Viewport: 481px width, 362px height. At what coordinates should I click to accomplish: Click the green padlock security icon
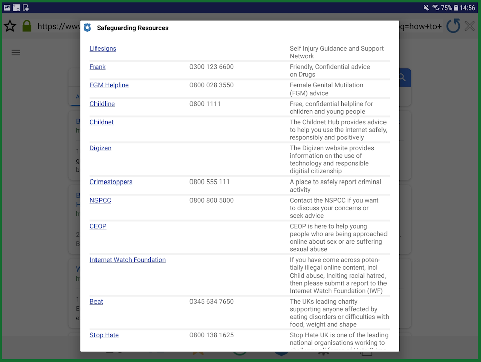[x=27, y=26]
